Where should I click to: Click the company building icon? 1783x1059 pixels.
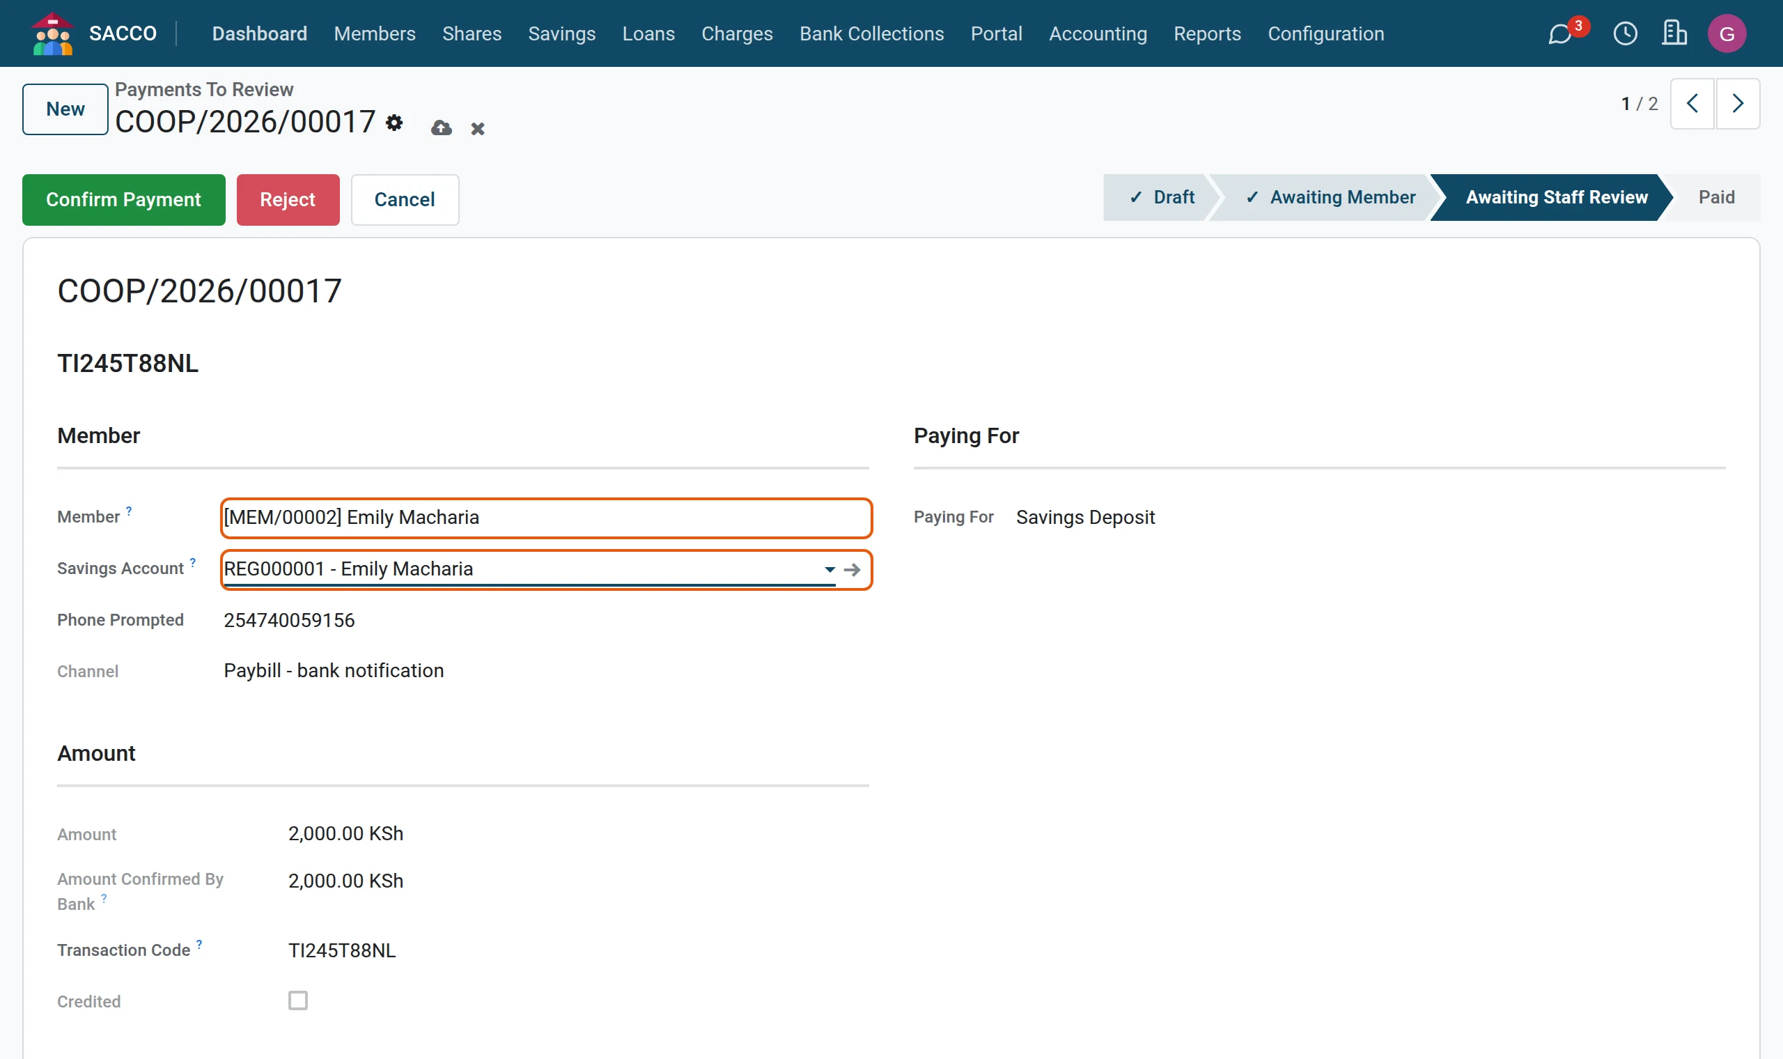point(1674,33)
